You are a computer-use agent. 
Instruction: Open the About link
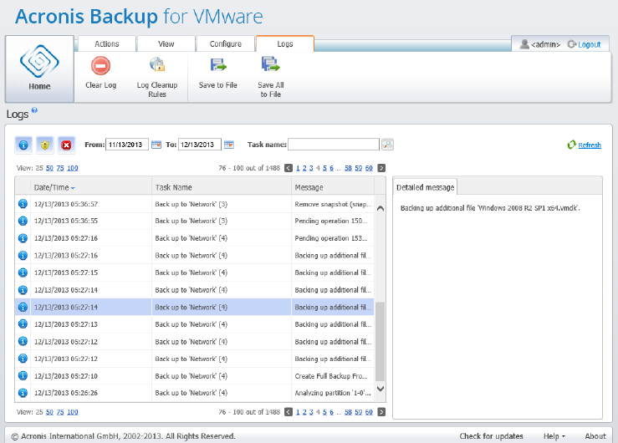(x=595, y=436)
